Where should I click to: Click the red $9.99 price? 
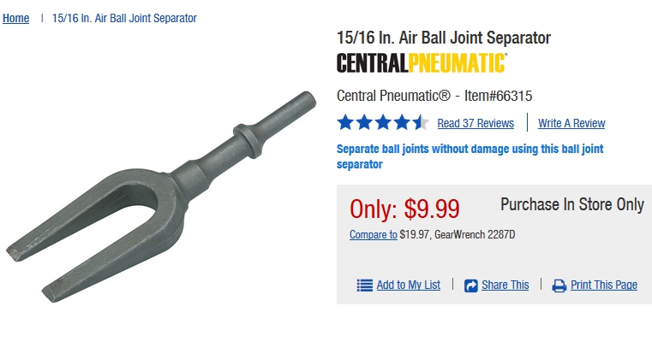[x=404, y=208]
